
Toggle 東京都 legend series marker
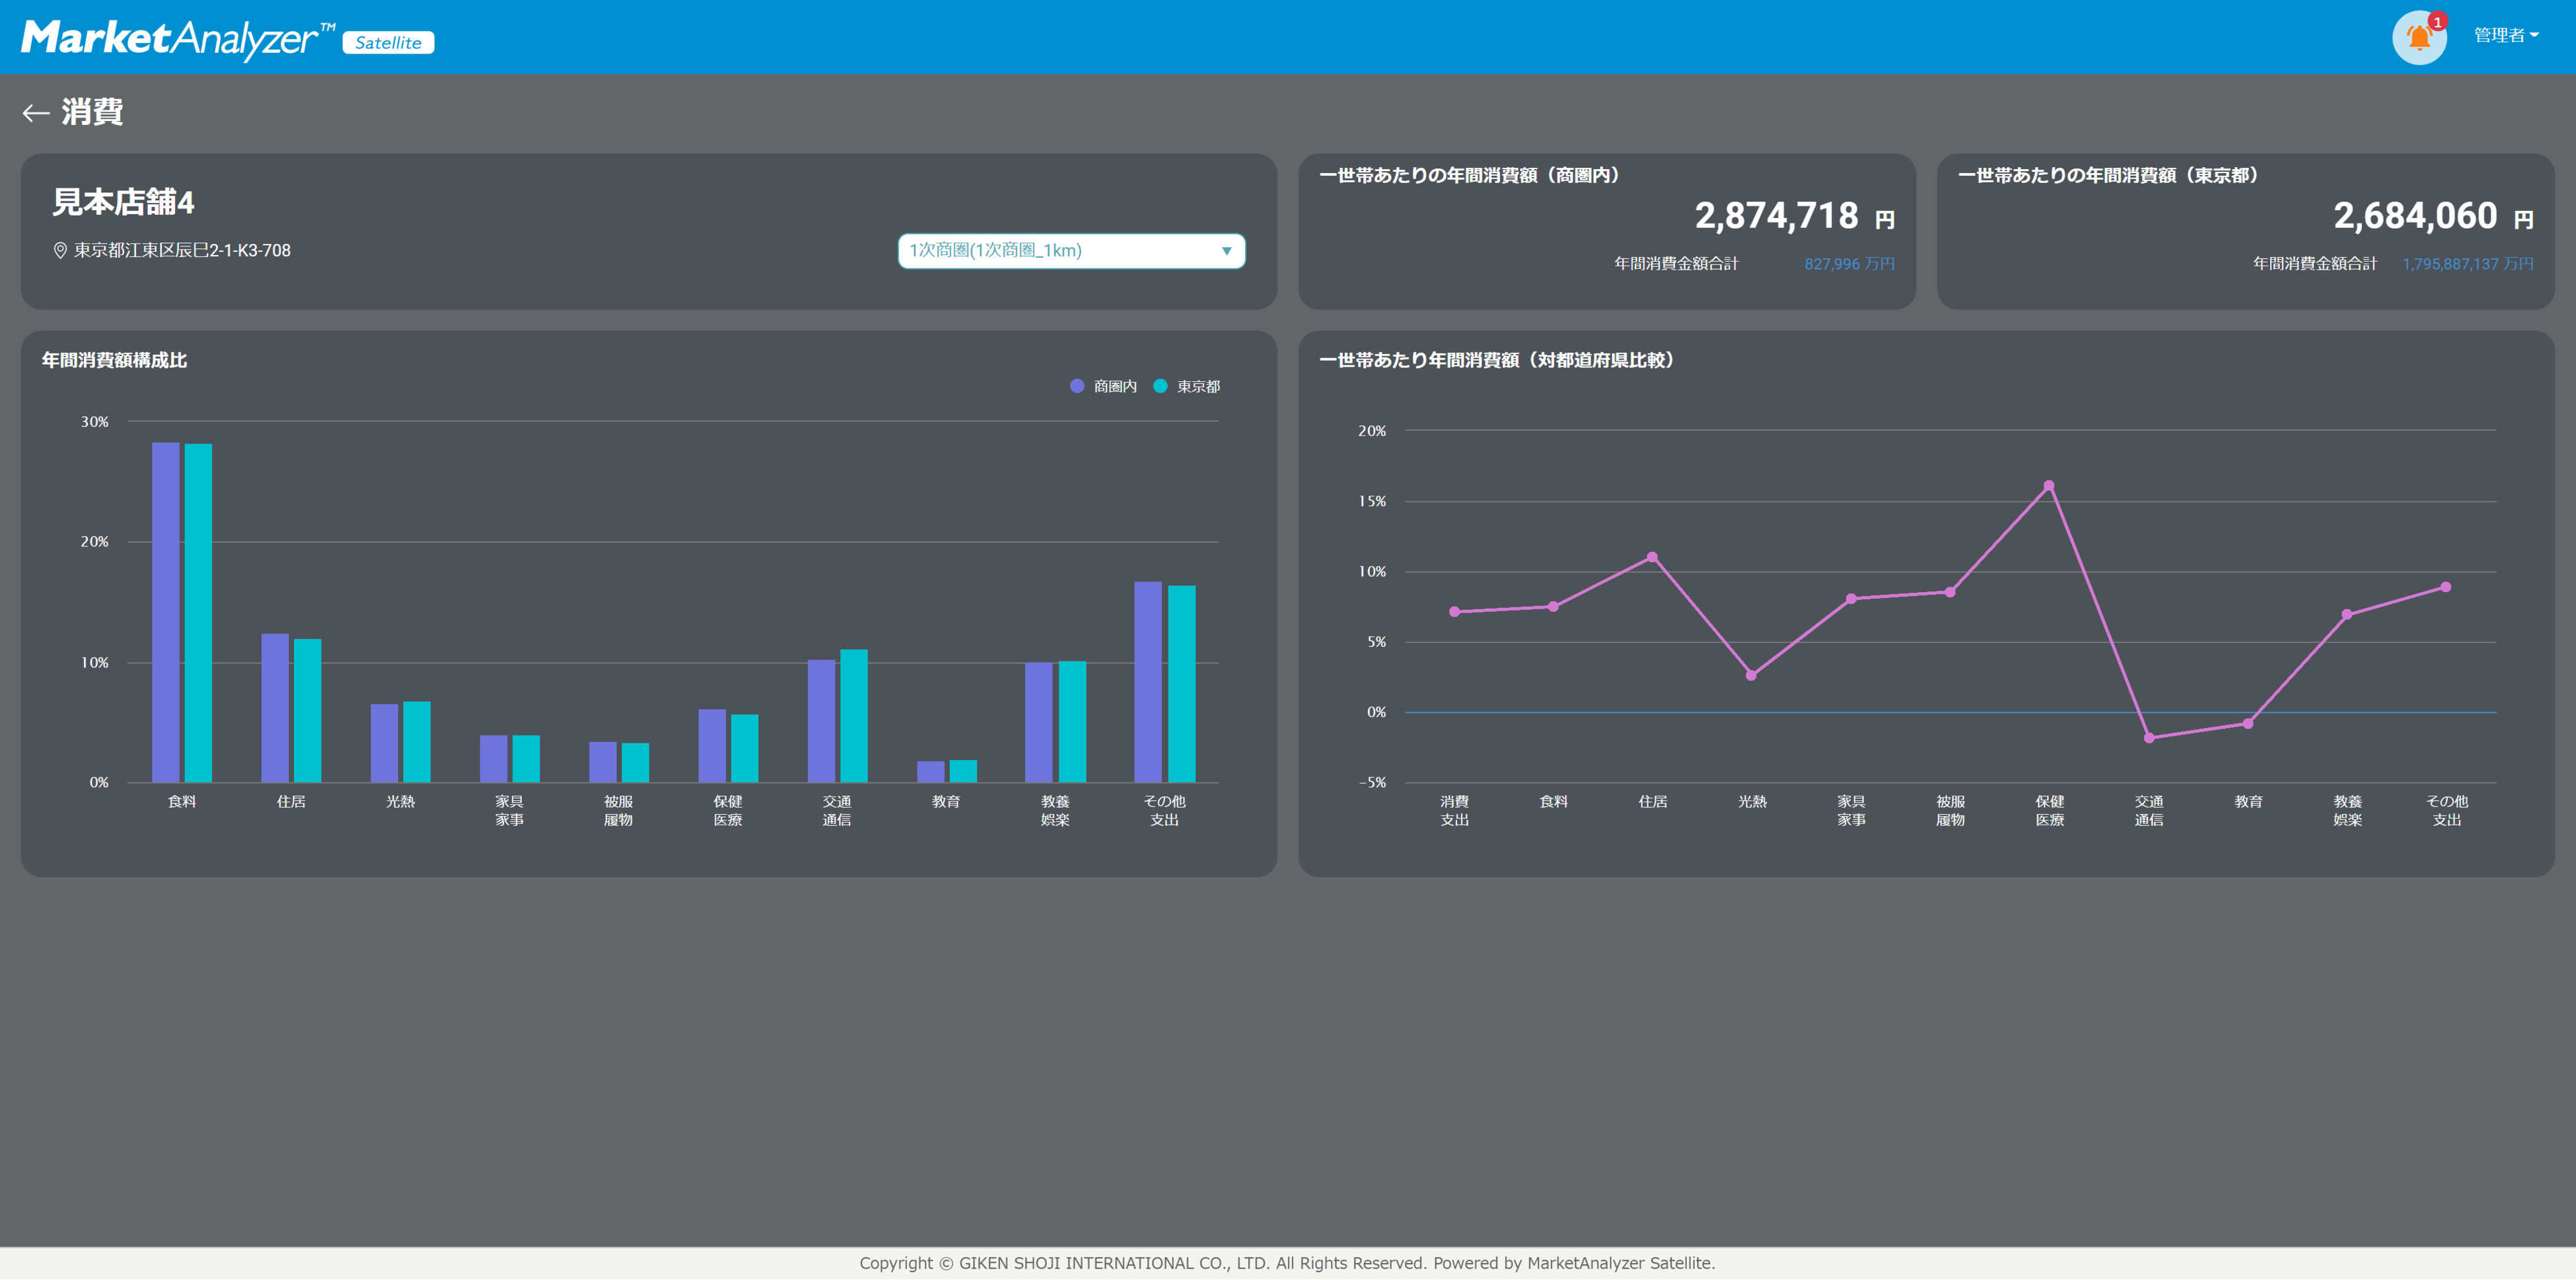[1160, 387]
